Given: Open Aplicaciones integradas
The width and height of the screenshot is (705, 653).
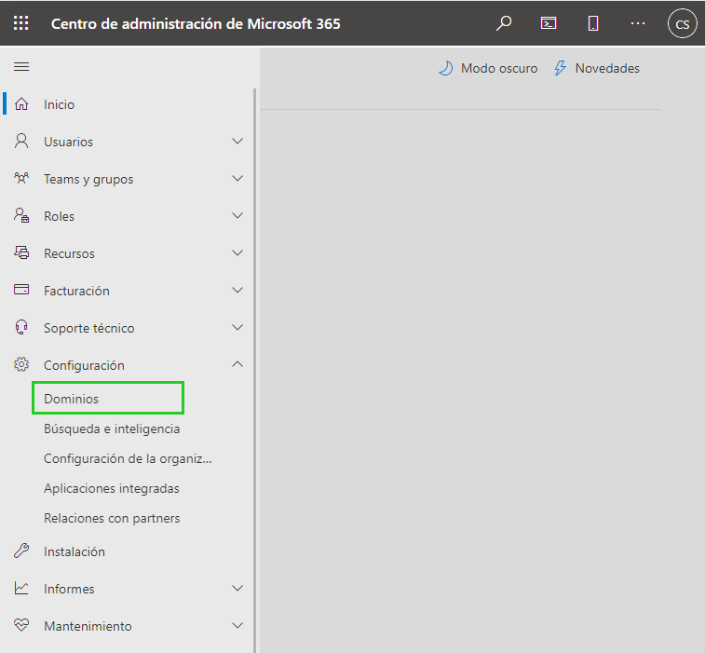Looking at the screenshot, I should (x=112, y=488).
